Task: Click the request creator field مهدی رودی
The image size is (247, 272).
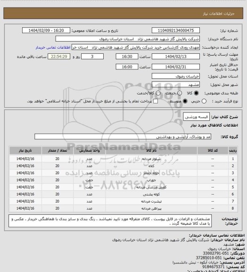Action: (x=136, y=47)
